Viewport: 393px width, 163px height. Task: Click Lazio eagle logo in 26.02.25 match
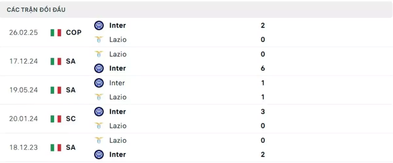99,40
